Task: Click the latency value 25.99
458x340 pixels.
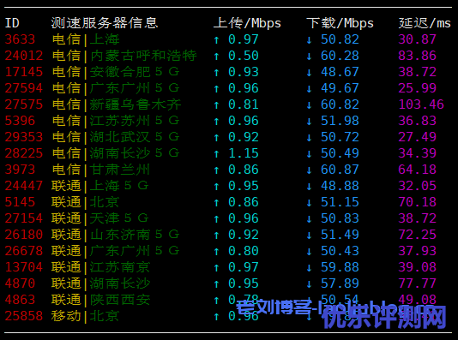Action: pos(418,88)
